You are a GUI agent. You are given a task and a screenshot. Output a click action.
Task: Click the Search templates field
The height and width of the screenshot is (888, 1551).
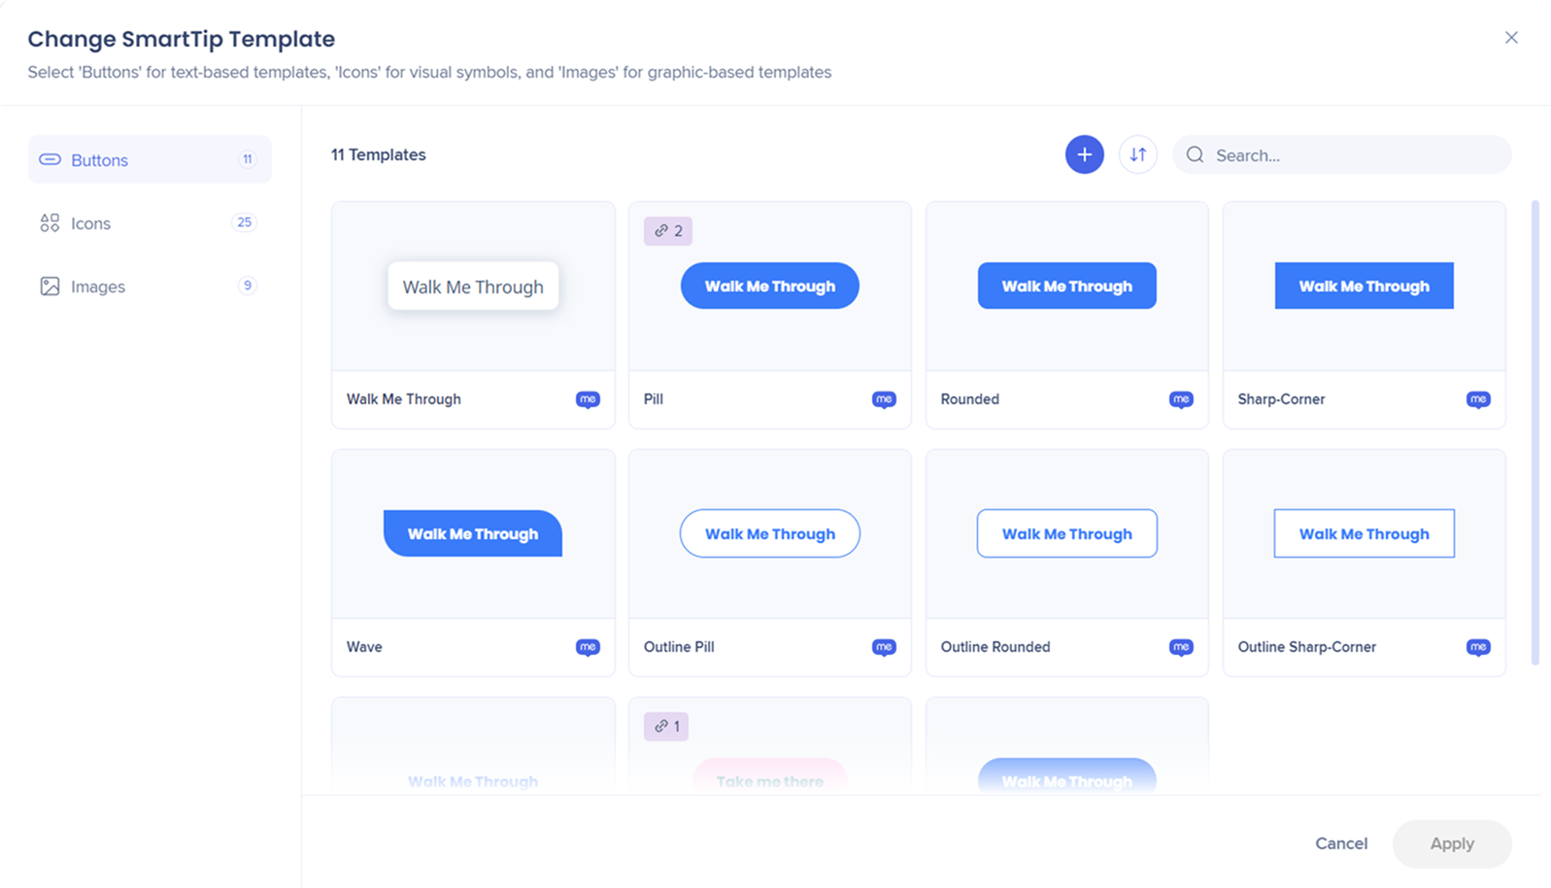(1355, 155)
